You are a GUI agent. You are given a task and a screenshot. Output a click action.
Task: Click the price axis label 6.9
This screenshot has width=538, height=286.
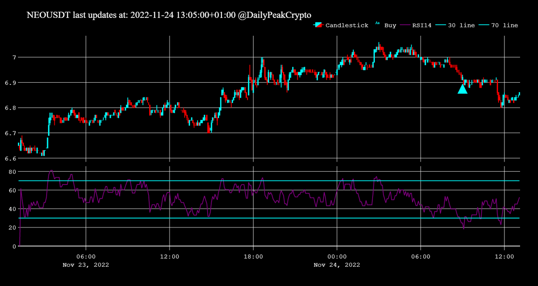(x=11, y=83)
